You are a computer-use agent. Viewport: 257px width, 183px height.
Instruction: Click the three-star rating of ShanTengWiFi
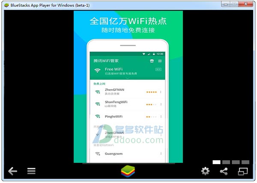[151, 105]
